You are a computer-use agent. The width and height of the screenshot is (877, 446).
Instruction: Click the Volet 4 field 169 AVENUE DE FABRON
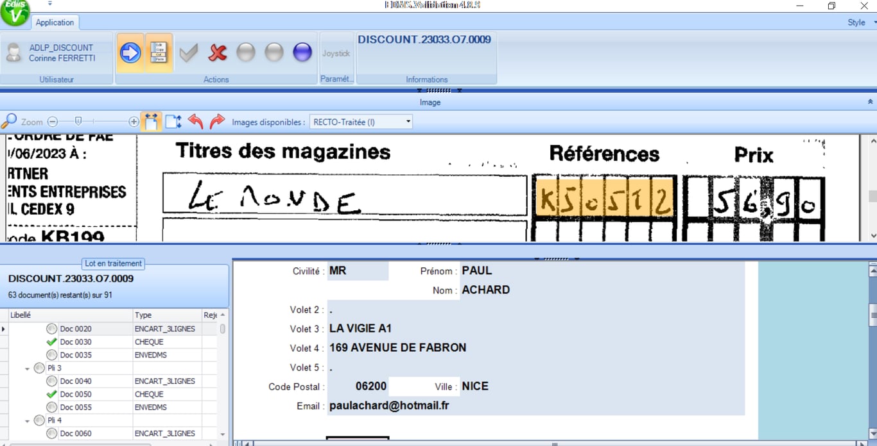tap(535, 348)
